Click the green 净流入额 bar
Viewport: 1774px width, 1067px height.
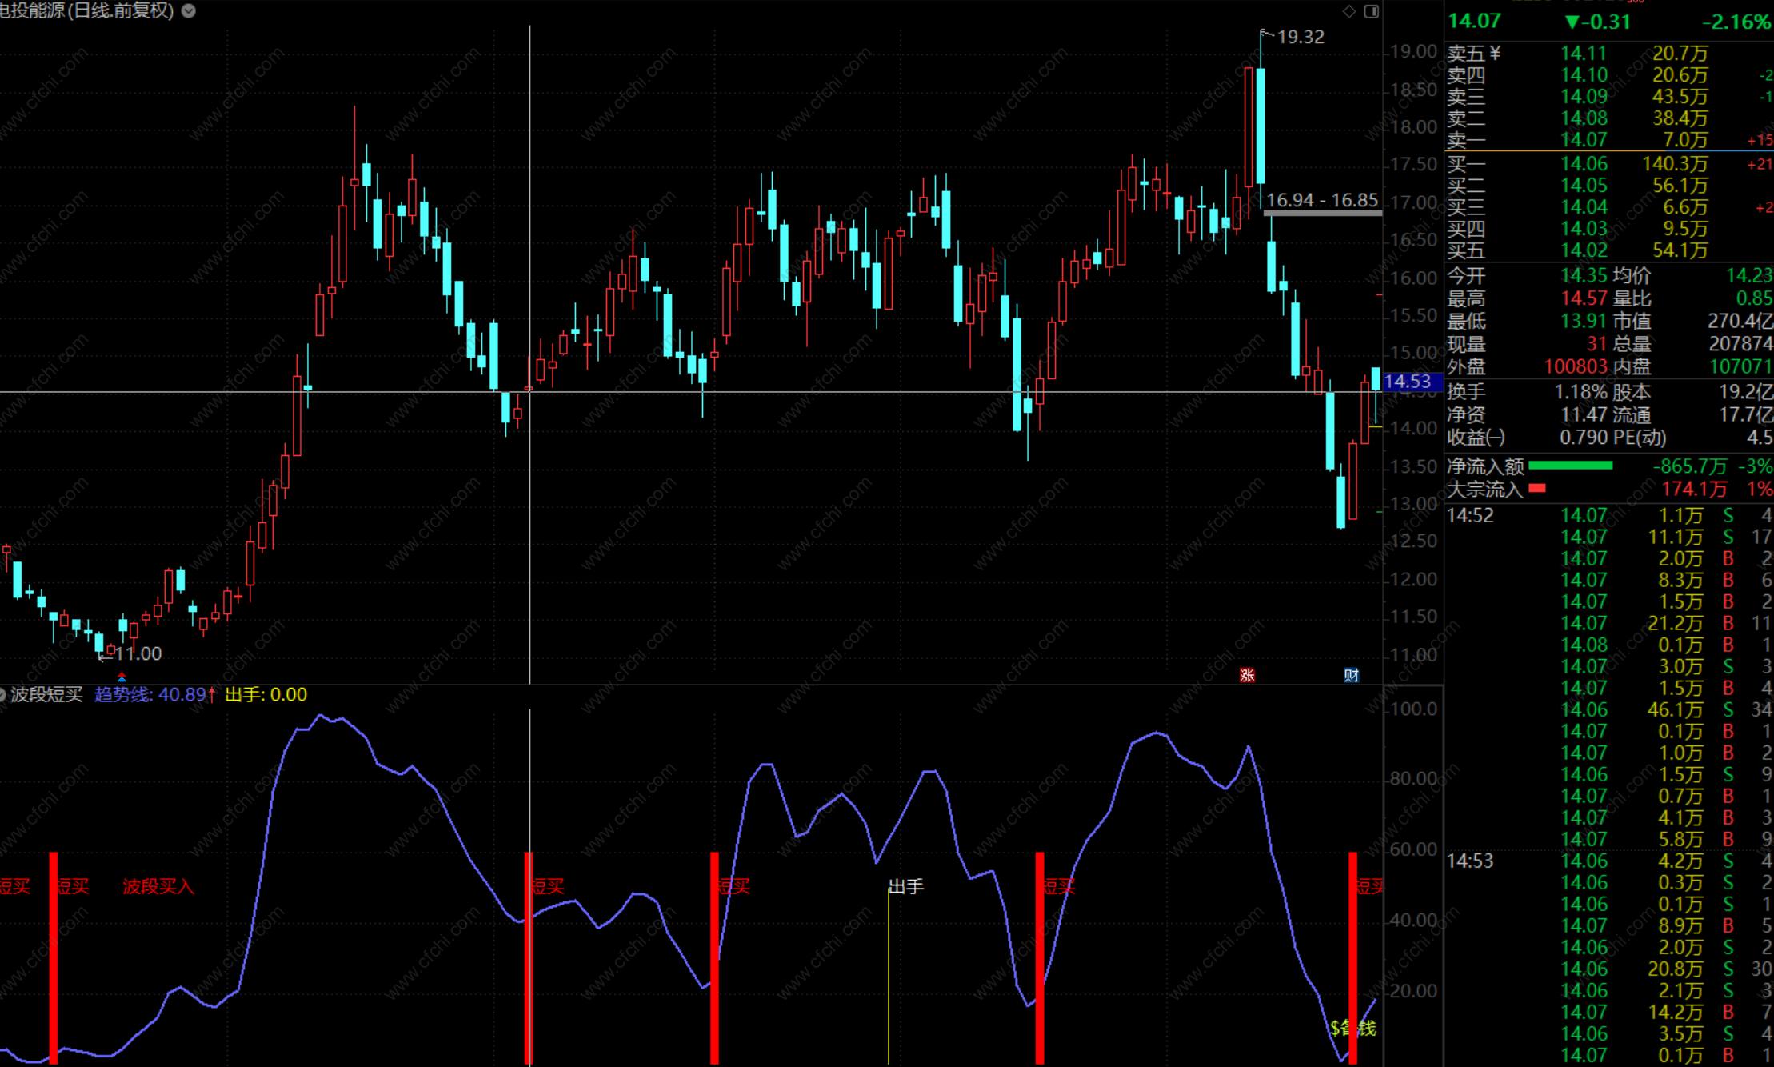coord(1570,466)
